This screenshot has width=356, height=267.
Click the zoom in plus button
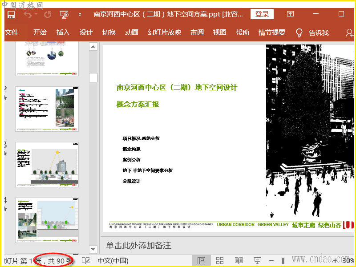pos(335,261)
